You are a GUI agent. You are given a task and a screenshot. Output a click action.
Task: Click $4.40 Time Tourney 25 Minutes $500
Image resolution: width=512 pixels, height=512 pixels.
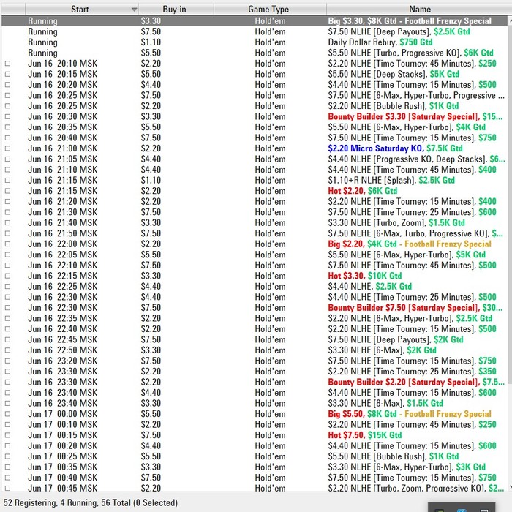(255, 297)
